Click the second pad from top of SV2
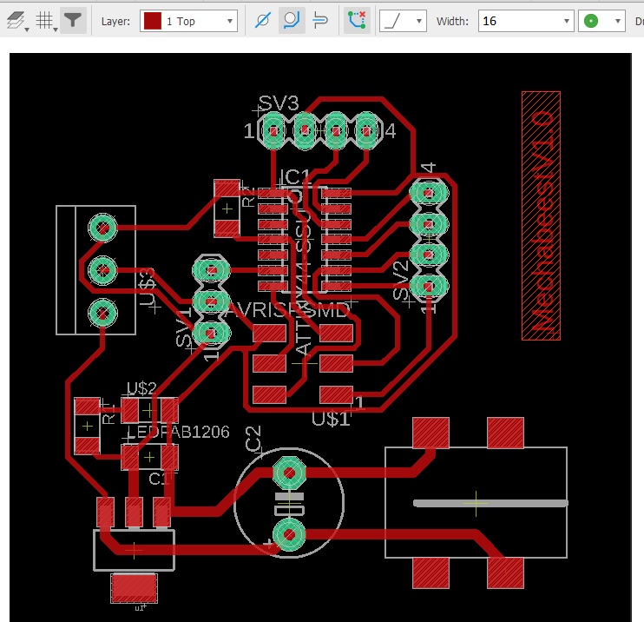Screen dimensions: 644x622 pos(429,224)
